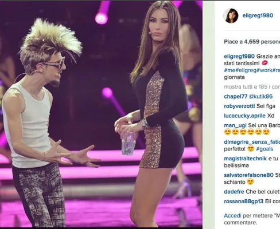The image size is (280, 229).
Task: Open commenter chapel77's profile
Action: coord(236,96)
